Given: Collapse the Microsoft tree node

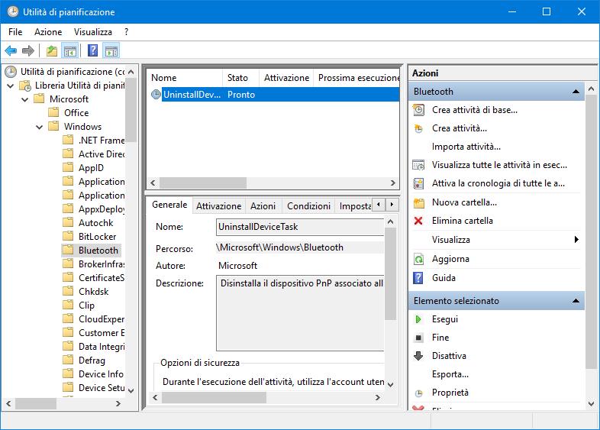Looking at the screenshot, I should click(25, 99).
